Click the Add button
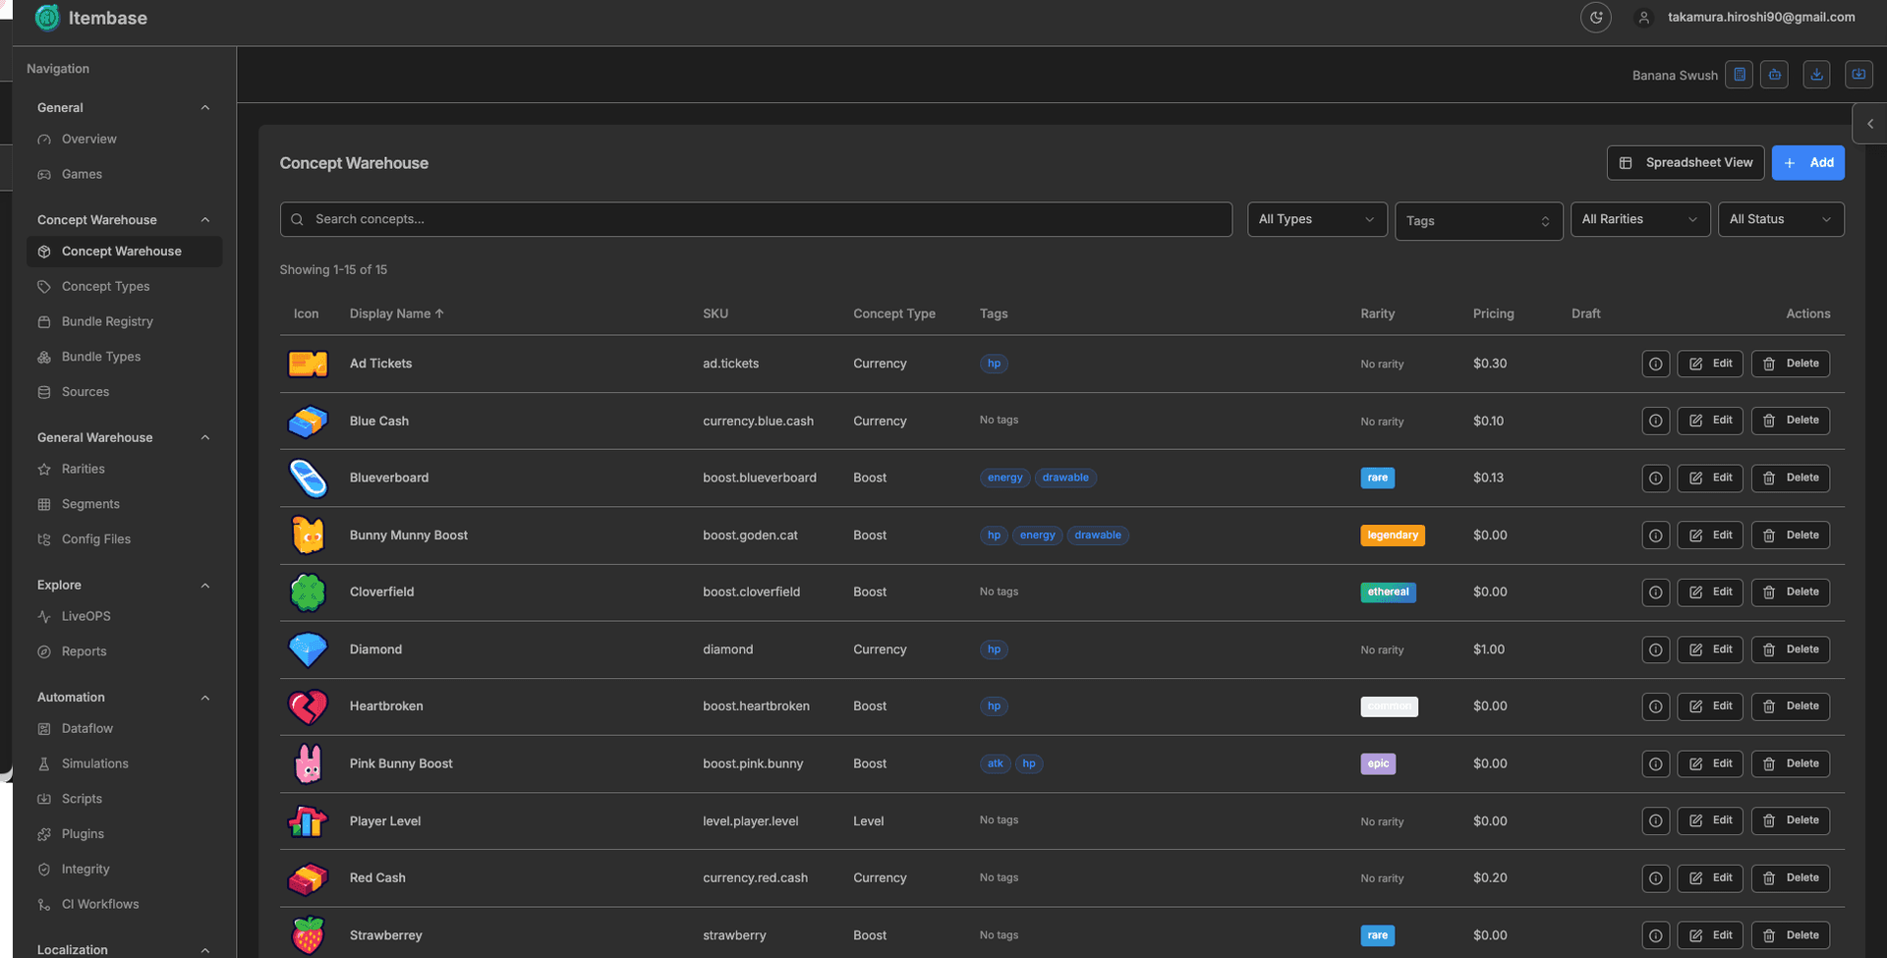Screen dimensions: 1887x958 1808,163
